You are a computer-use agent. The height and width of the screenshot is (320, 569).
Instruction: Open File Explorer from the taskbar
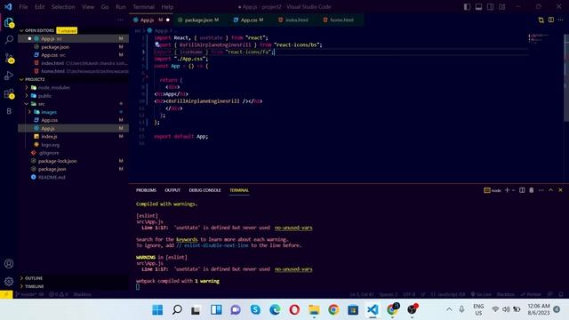coord(314,309)
